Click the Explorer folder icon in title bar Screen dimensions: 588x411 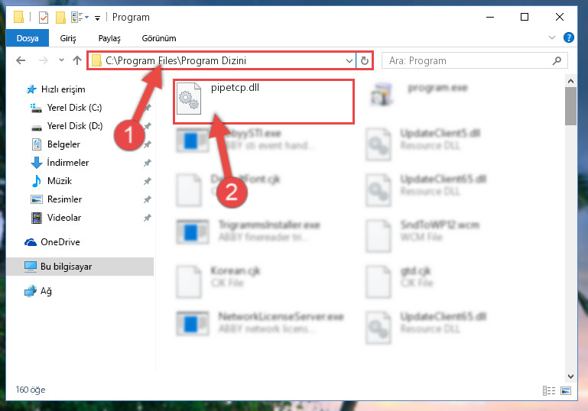[18, 17]
